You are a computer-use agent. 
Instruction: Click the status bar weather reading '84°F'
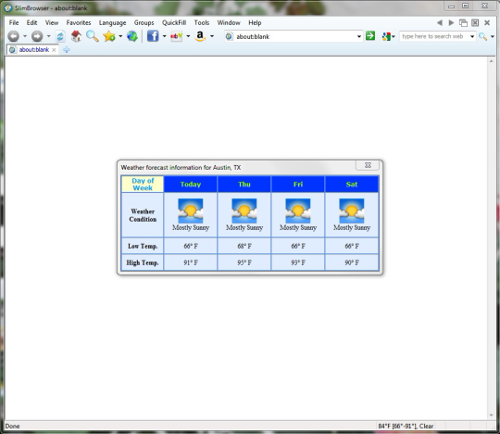[406, 426]
